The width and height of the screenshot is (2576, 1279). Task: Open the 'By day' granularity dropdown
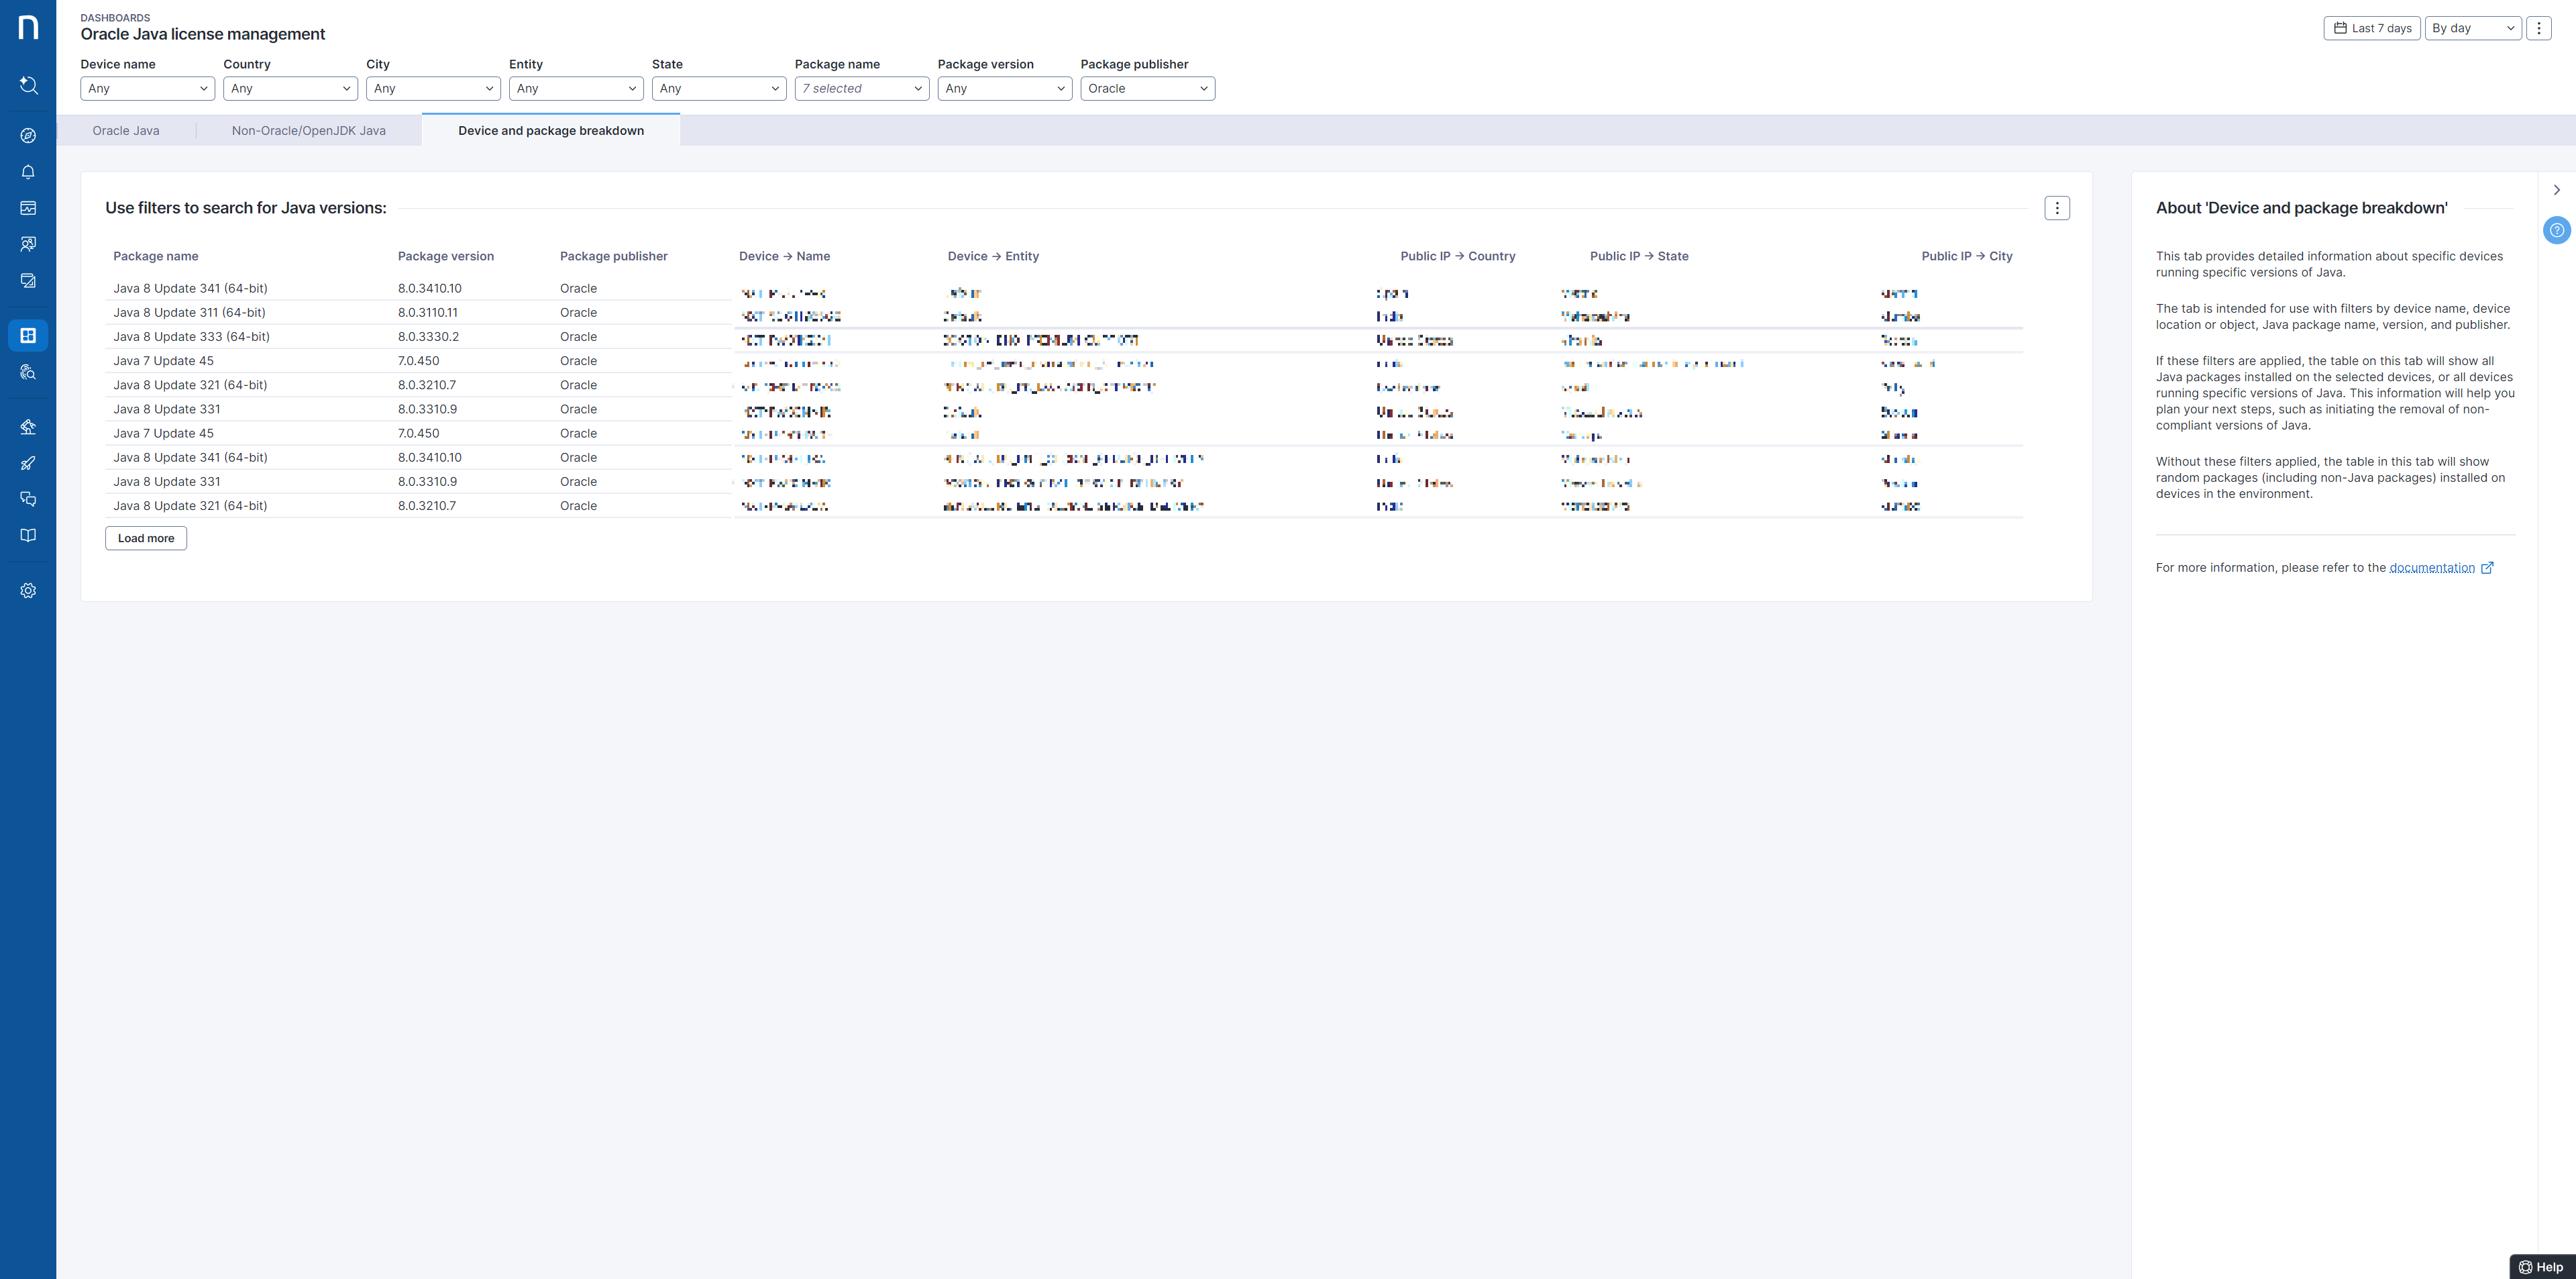click(x=2472, y=28)
